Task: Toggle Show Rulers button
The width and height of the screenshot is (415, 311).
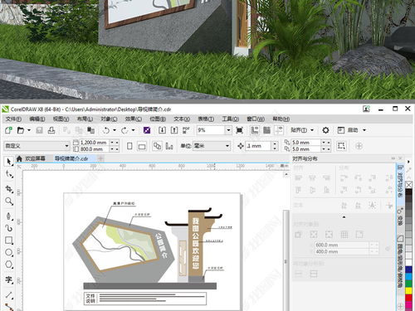Action: [x=255, y=130]
